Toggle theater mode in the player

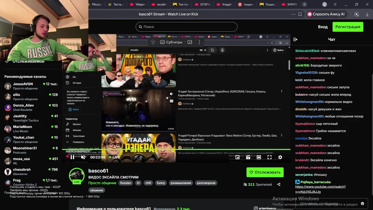259,157
